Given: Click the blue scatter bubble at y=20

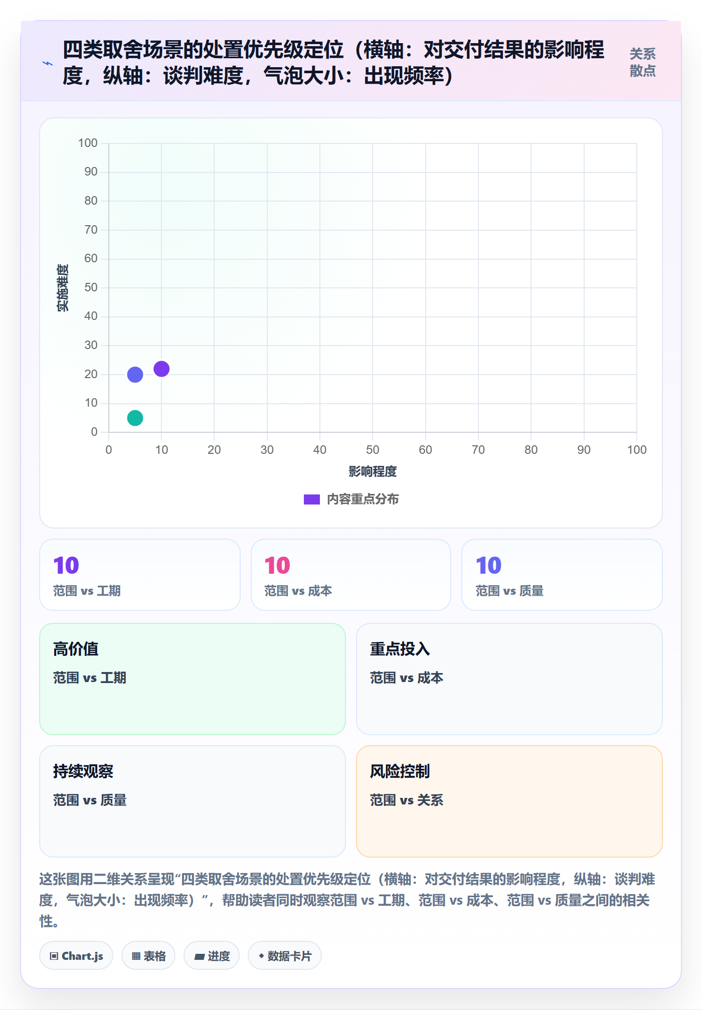Looking at the screenshot, I should (135, 375).
